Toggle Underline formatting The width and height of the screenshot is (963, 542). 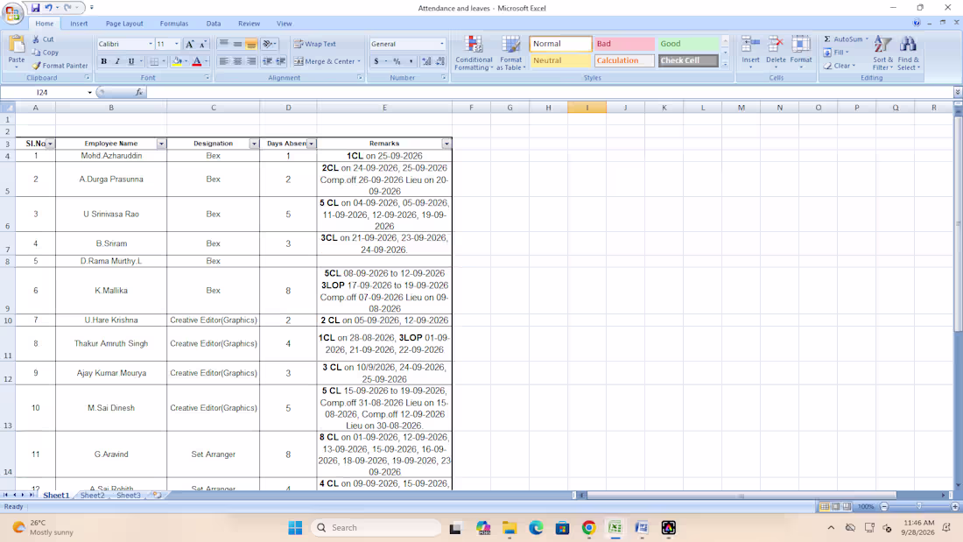130,61
